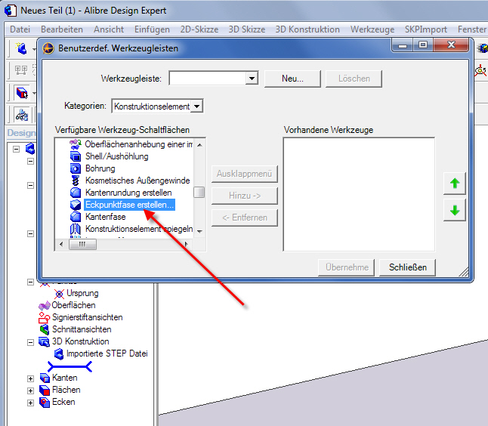The image size is (488, 426).
Task: Click list horizontal scrollbar right arrow
Action: coord(186,244)
